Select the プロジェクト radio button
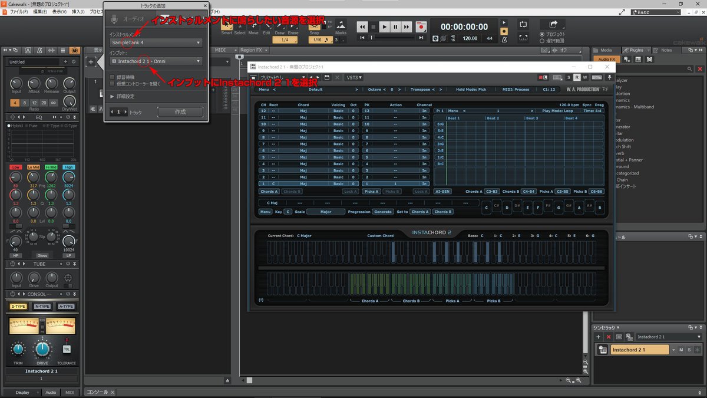Viewport: 707px width, 398px height. pyautogui.click(x=541, y=34)
